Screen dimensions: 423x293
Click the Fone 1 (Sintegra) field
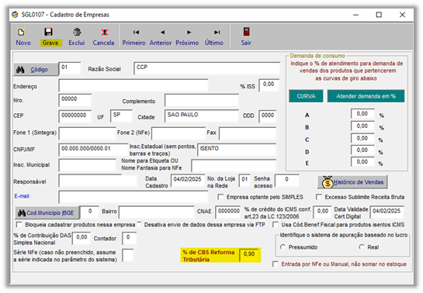coord(88,133)
